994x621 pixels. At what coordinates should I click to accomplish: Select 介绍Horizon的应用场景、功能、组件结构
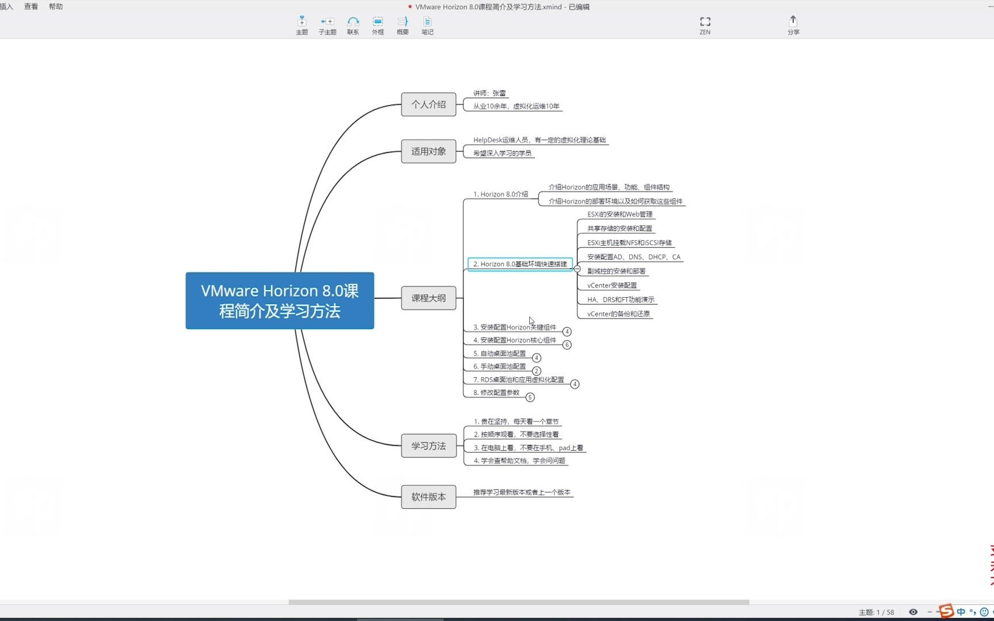click(609, 187)
